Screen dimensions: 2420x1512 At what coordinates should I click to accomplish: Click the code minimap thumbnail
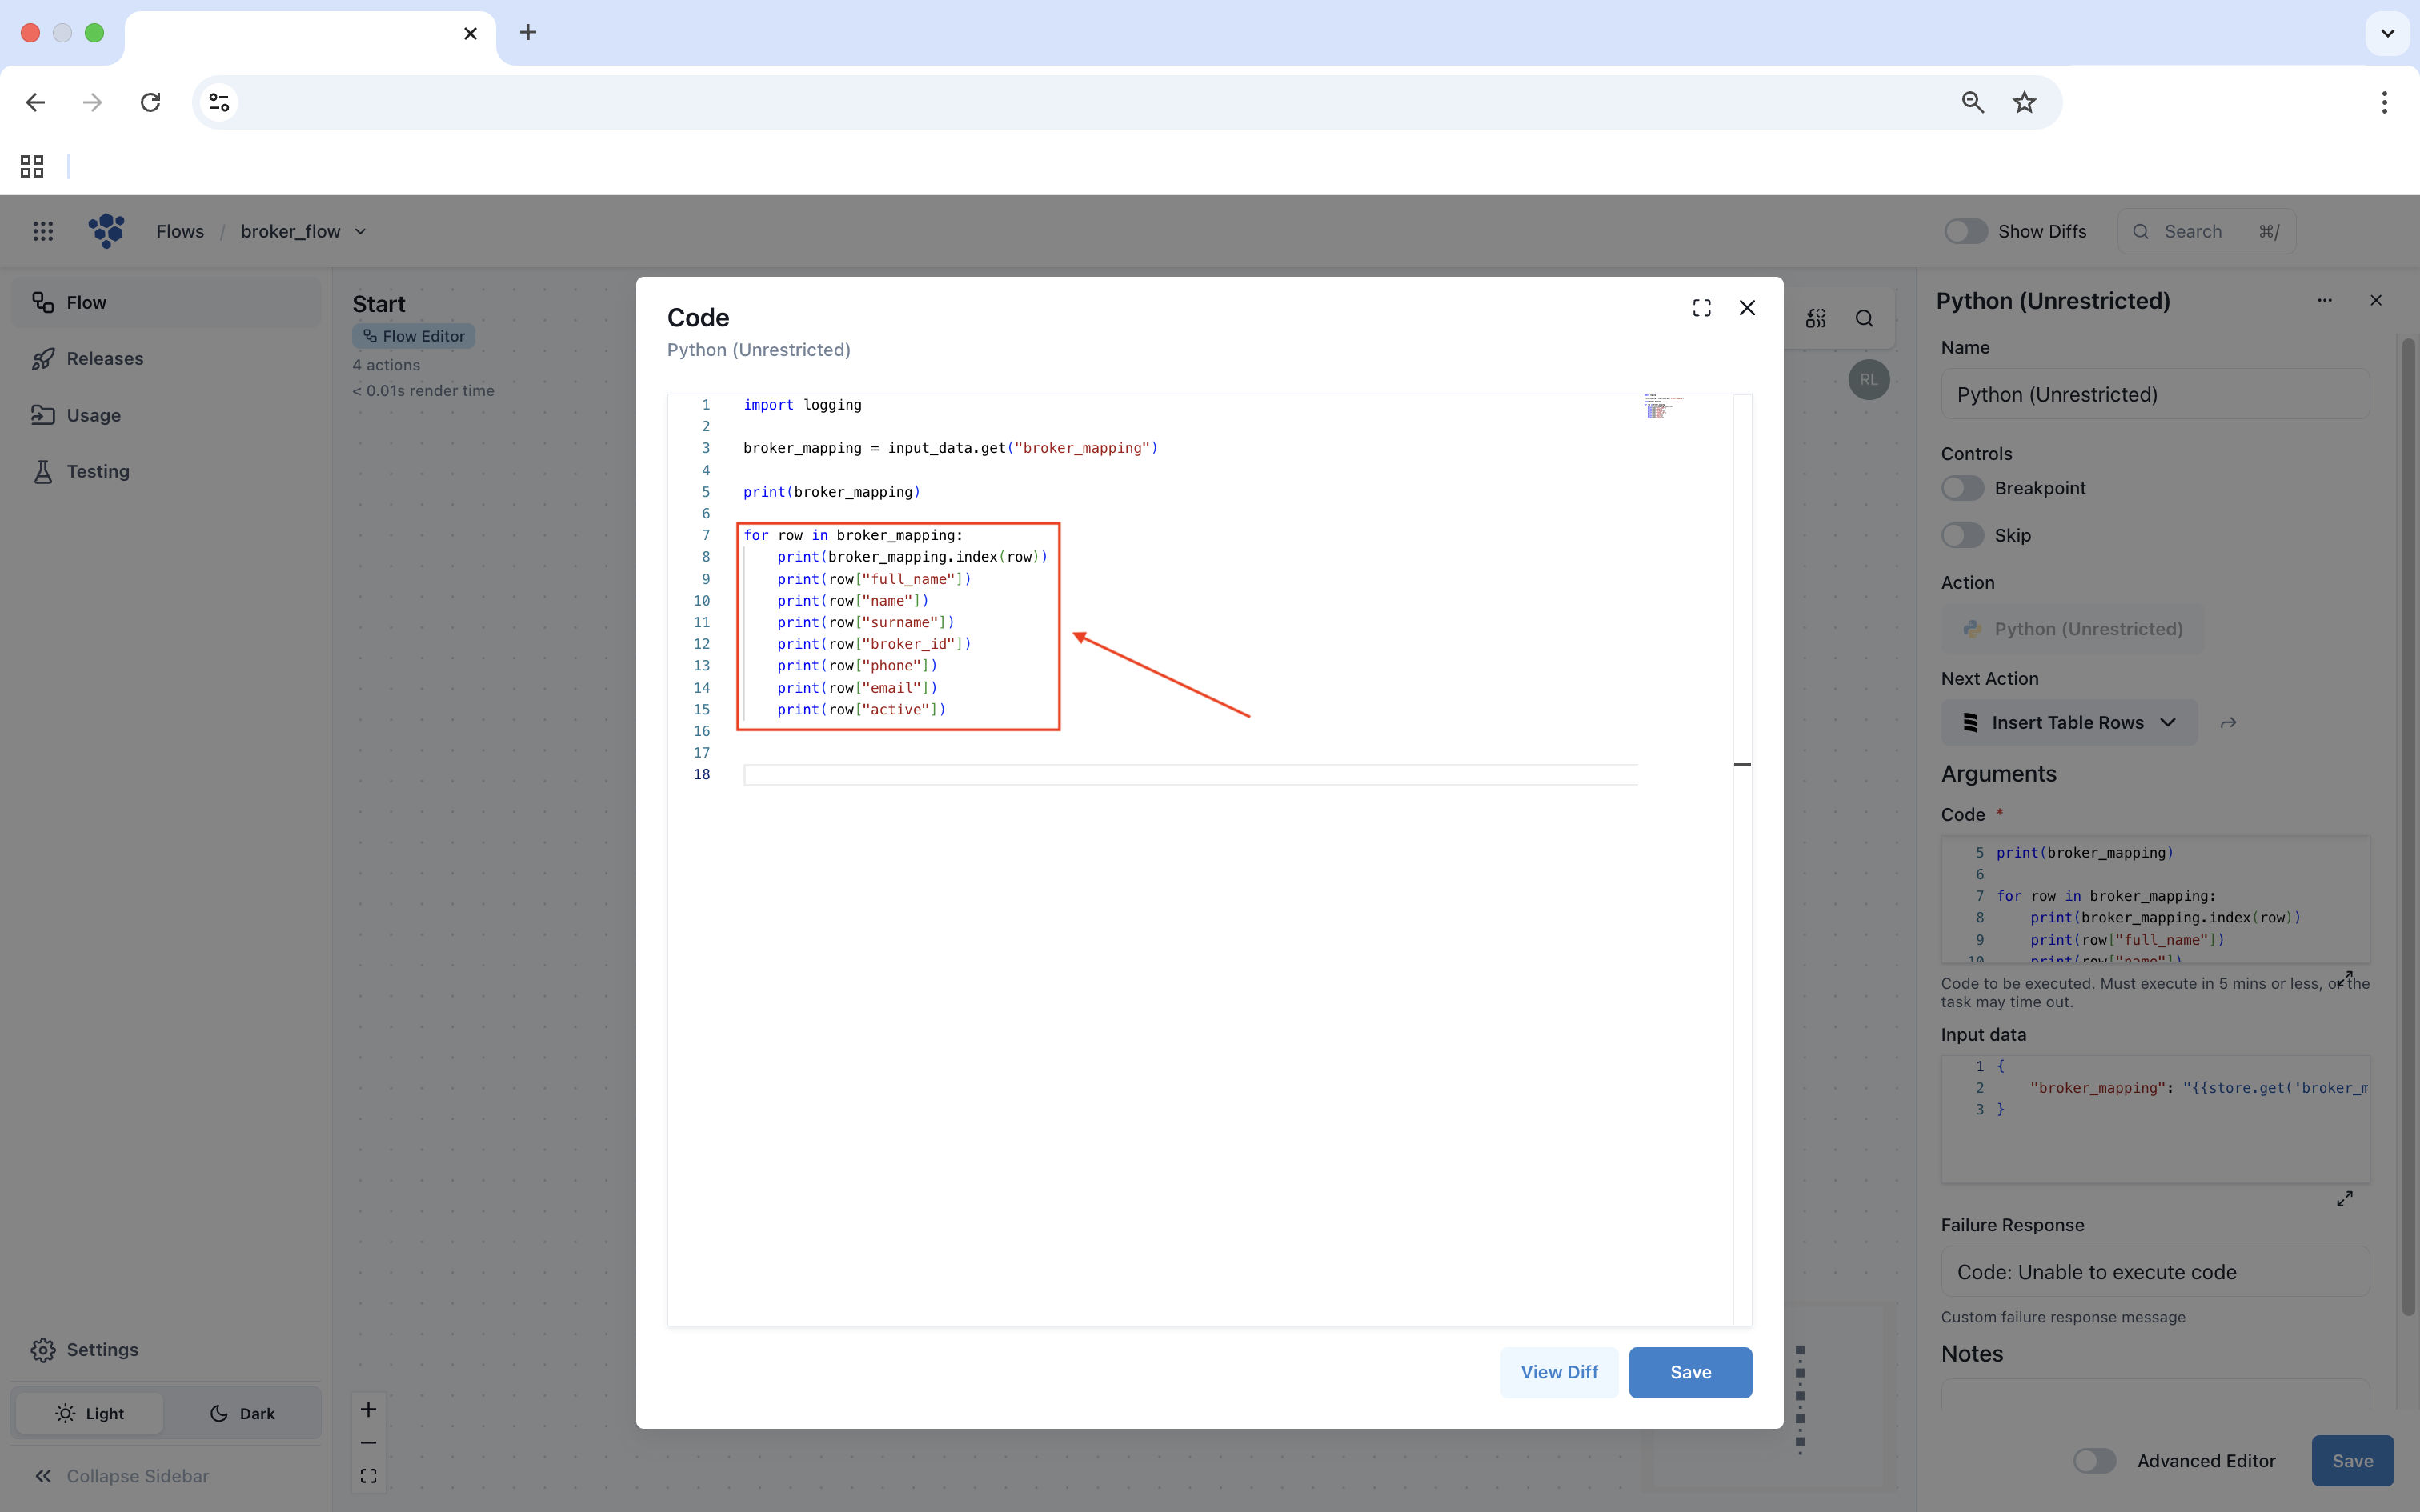coord(1664,406)
